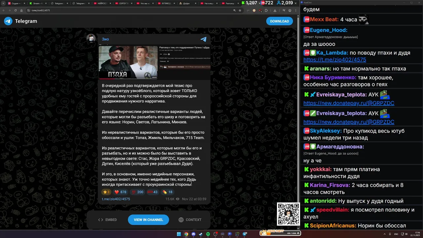Click the EMBED button
The image size is (423, 238).
[107, 220]
